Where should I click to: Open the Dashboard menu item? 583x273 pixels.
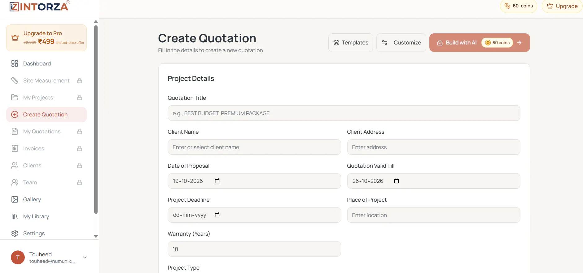[46, 64]
